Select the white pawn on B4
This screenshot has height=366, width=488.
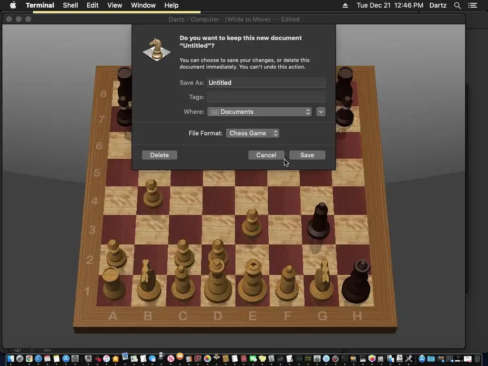coord(152,193)
